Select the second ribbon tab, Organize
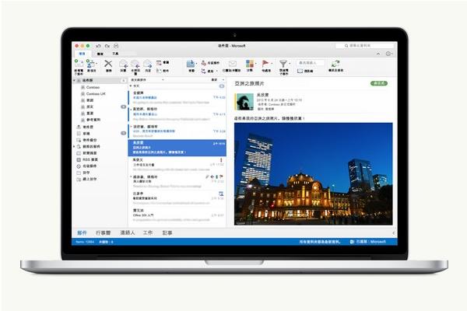Screen dimensions: 467x311 coord(100,54)
